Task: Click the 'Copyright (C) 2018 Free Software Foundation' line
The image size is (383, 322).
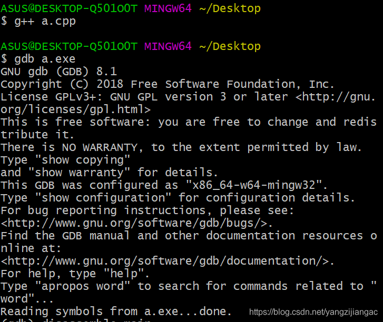Action: click(168, 84)
